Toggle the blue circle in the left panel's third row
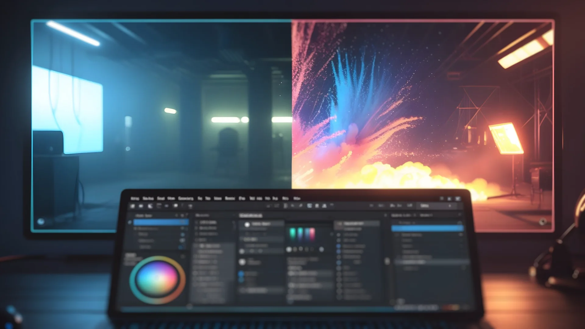The height and width of the screenshot is (329, 585). (183, 235)
